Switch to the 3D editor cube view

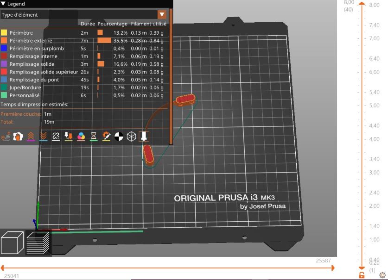coord(12,243)
